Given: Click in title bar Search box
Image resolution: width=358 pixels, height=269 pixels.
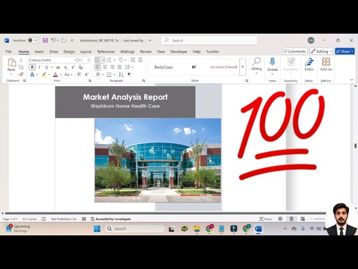Looking at the screenshot, I should (x=209, y=40).
